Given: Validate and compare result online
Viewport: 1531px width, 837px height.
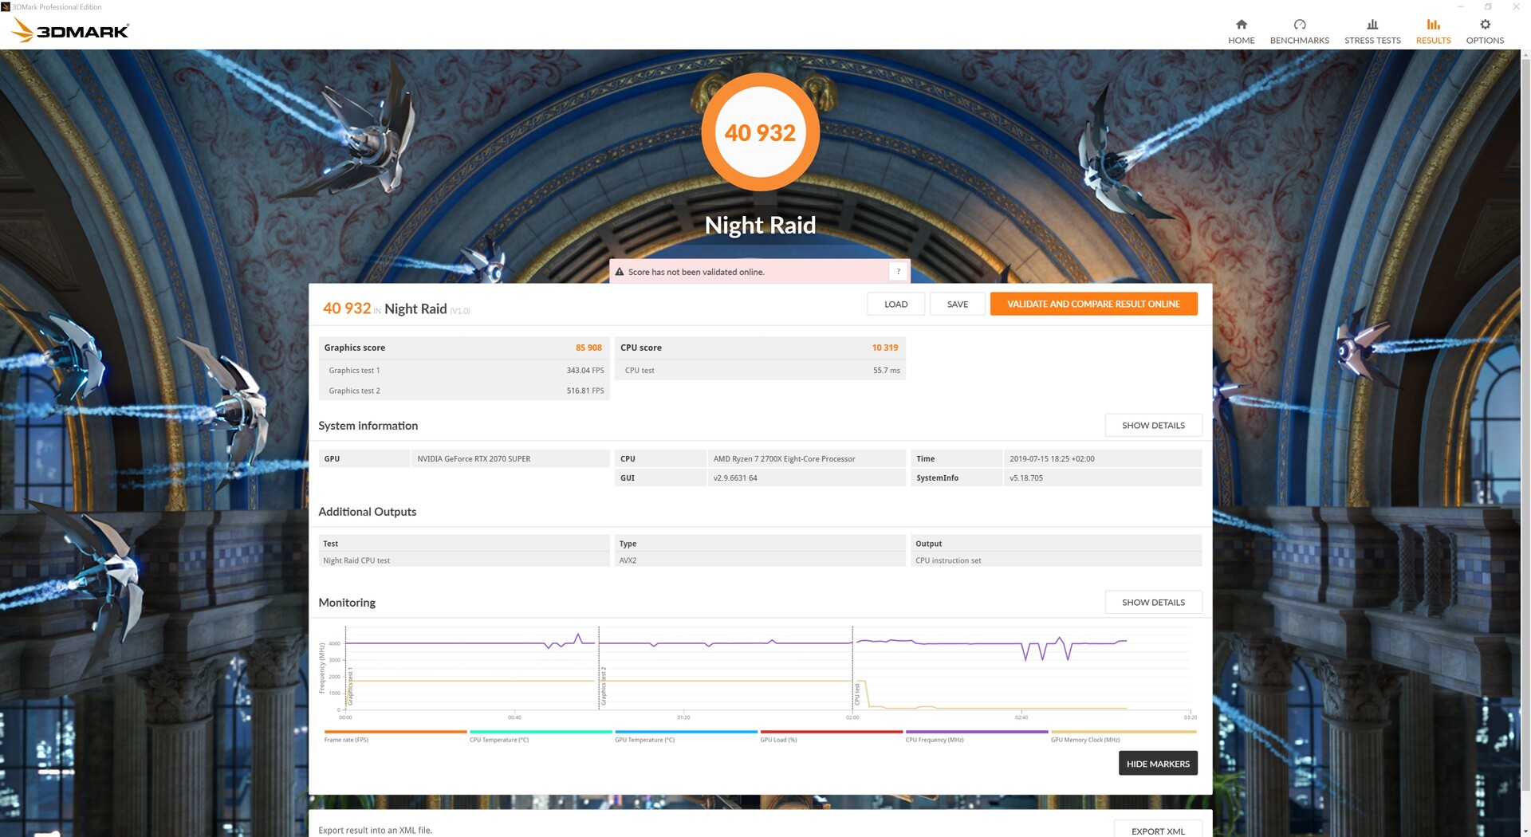Looking at the screenshot, I should click(1093, 304).
